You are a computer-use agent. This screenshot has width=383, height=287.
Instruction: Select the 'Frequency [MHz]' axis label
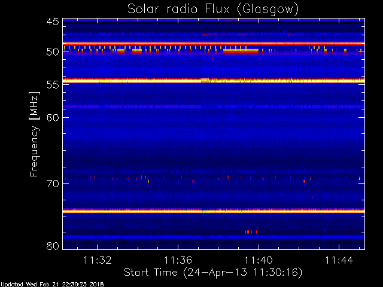[34, 134]
